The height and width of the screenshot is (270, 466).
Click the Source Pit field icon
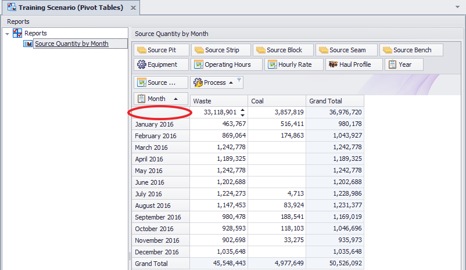point(141,50)
